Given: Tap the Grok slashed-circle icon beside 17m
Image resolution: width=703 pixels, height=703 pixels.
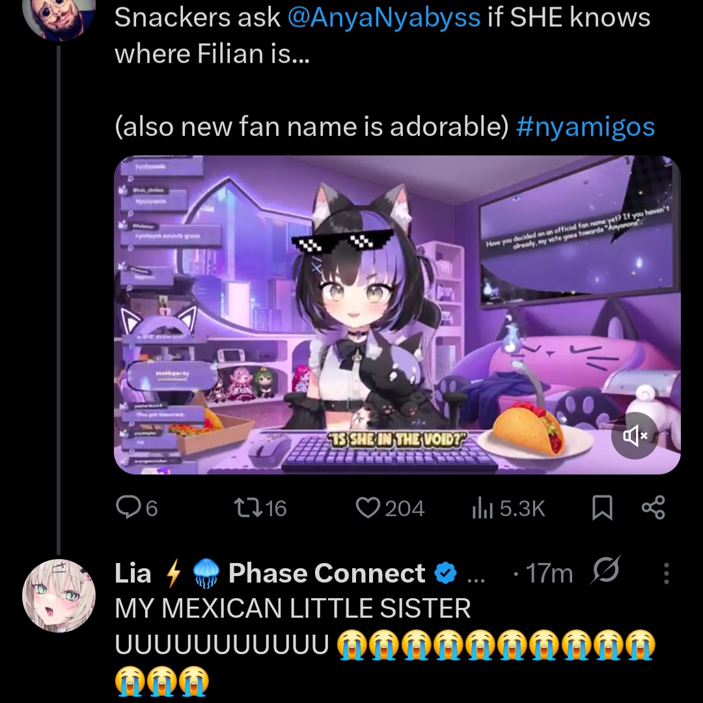Looking at the screenshot, I should pyautogui.click(x=606, y=571).
